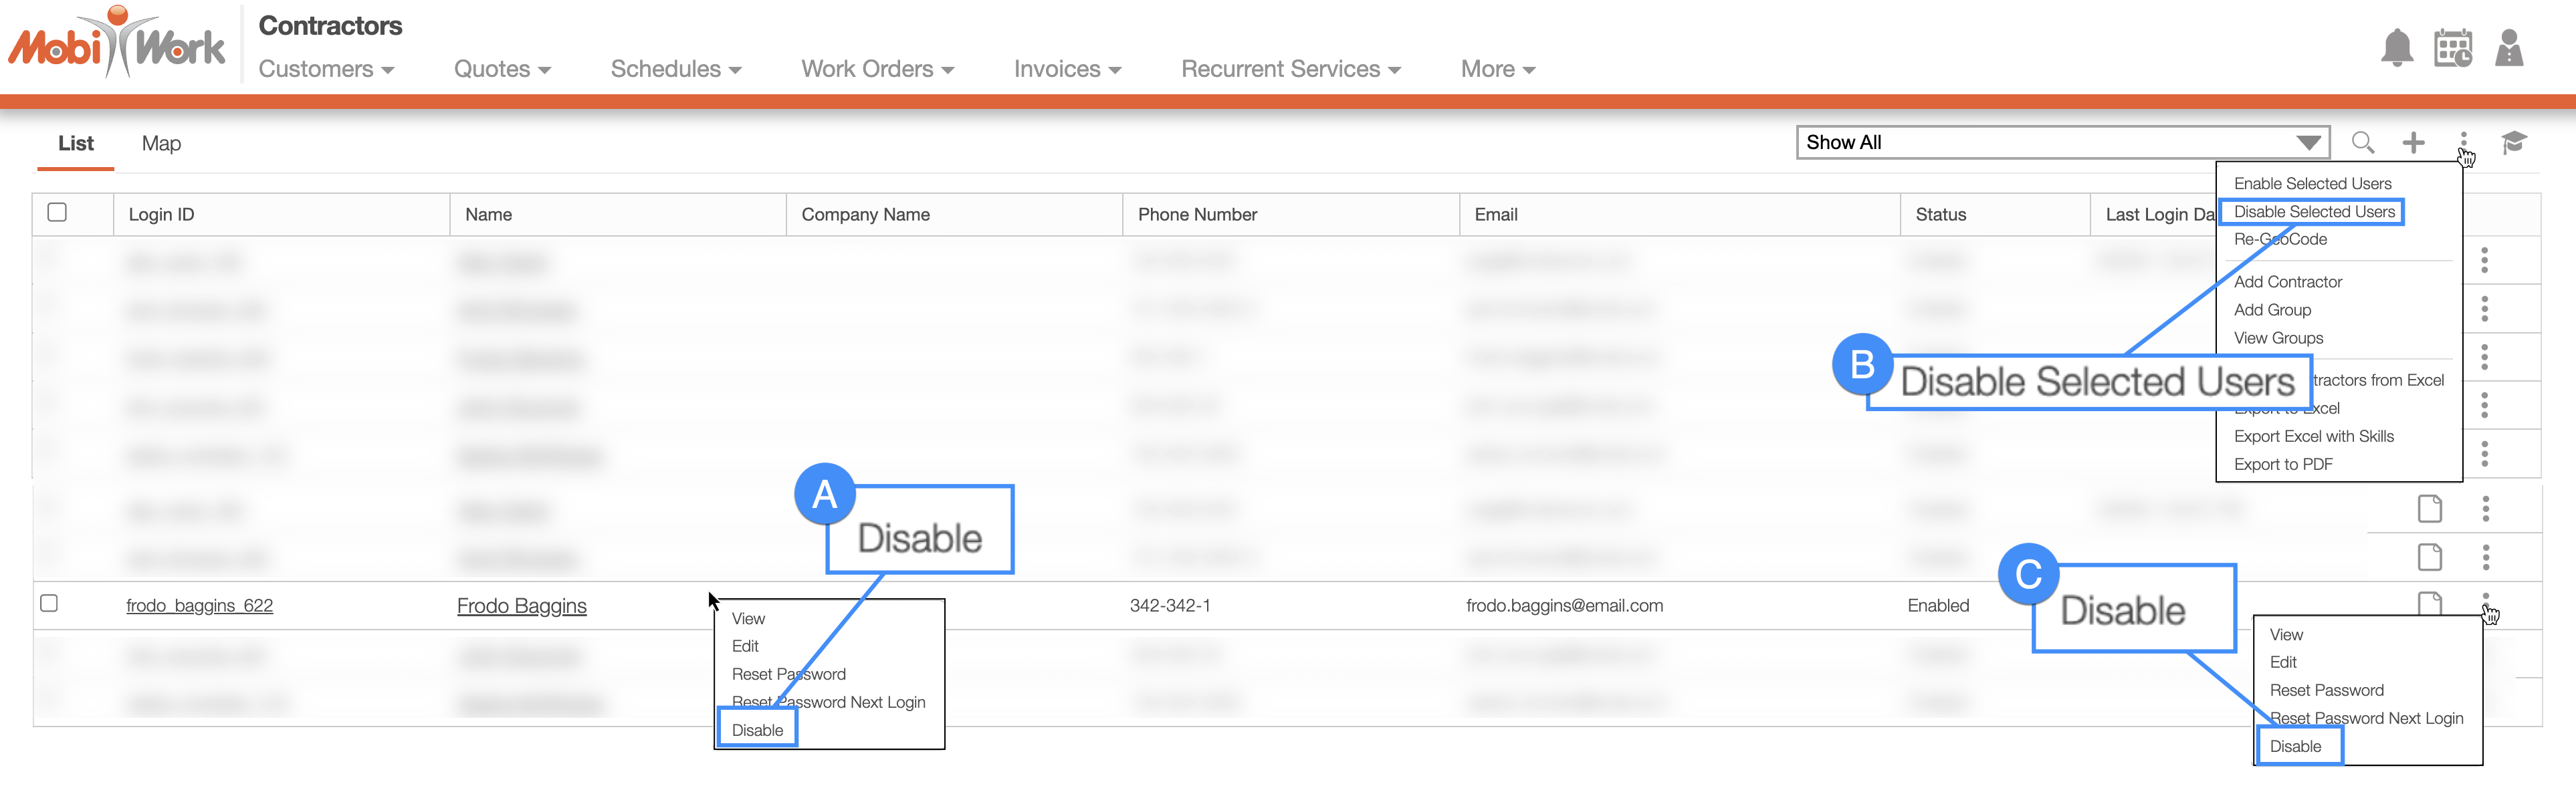Click the MobiWork logo
Viewport: 2576px width, 786px height.
117,43
